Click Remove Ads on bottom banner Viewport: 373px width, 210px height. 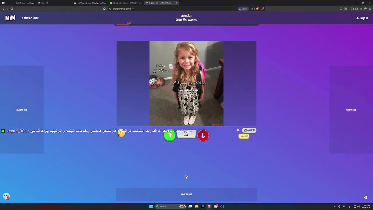[186, 195]
